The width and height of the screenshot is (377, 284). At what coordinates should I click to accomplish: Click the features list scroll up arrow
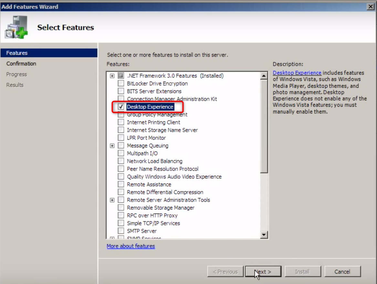264,76
